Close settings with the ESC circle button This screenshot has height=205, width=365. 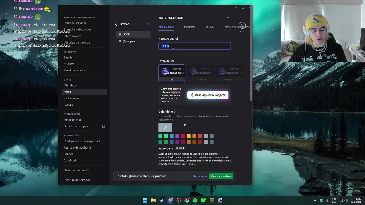coord(242,26)
